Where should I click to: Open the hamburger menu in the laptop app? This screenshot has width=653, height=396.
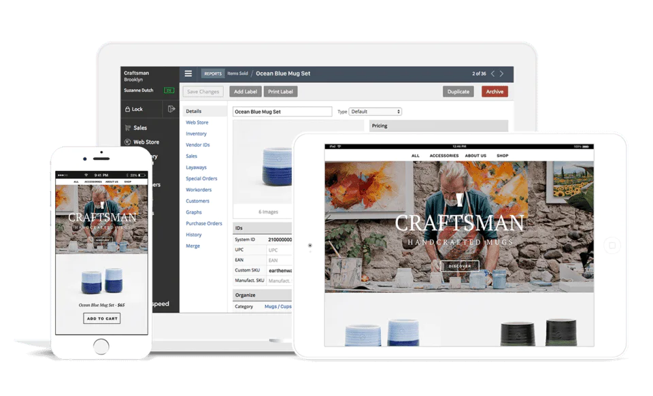188,73
